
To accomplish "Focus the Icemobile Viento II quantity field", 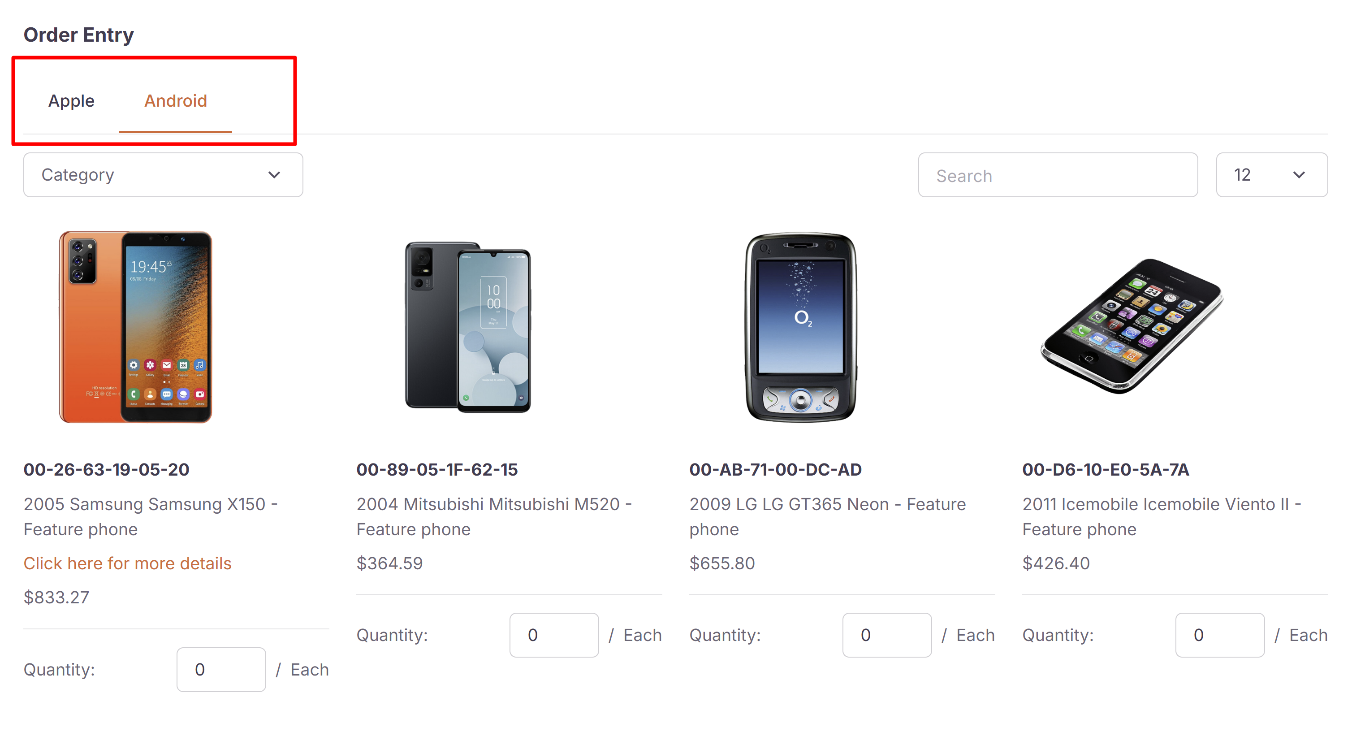I will [x=1219, y=635].
